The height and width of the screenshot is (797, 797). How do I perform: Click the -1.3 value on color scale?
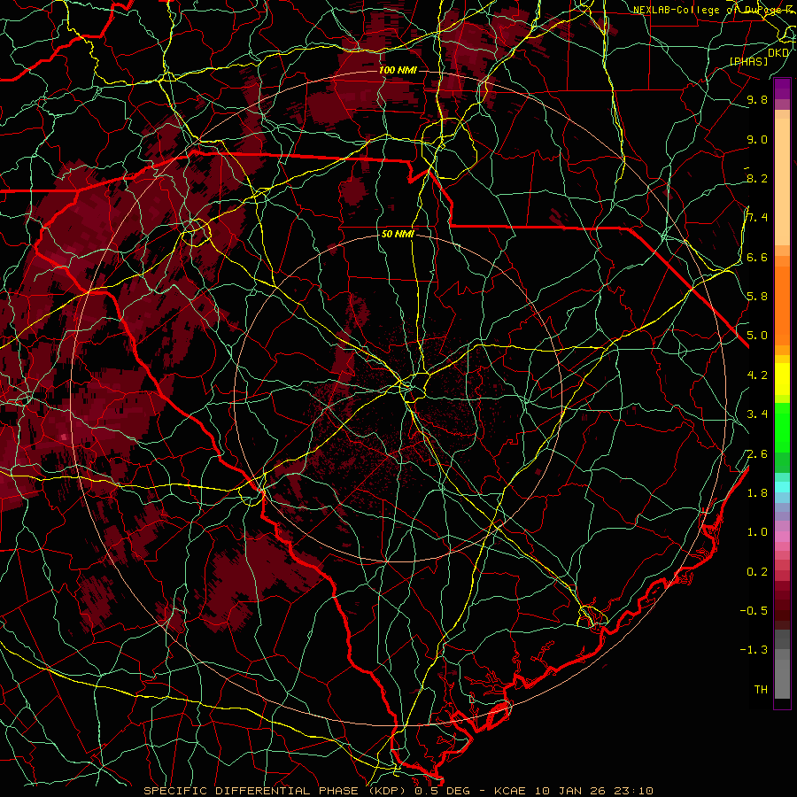[x=754, y=650]
